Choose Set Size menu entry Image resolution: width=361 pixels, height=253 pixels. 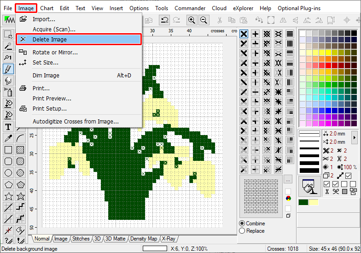click(78, 63)
